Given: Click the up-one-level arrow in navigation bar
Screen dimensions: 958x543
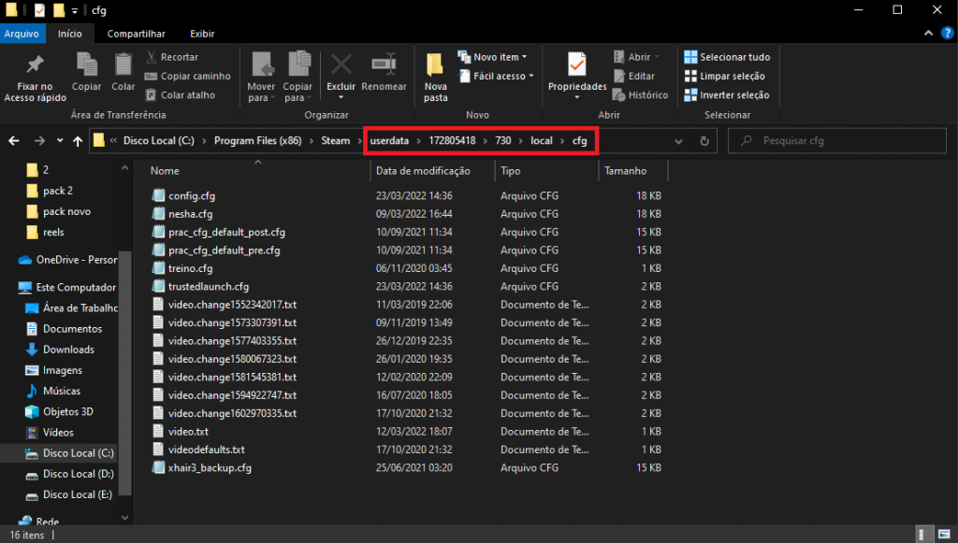Looking at the screenshot, I should point(76,141).
